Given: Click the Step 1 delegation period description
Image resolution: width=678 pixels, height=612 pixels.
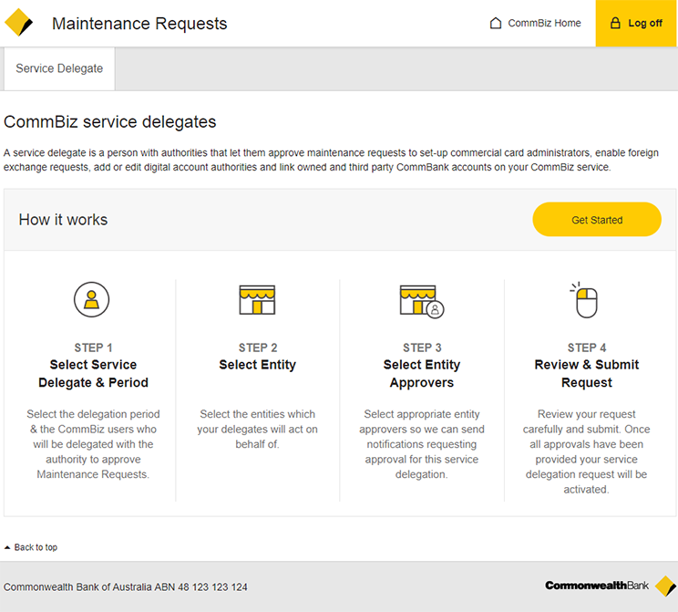Looking at the screenshot, I should pyautogui.click(x=93, y=444).
